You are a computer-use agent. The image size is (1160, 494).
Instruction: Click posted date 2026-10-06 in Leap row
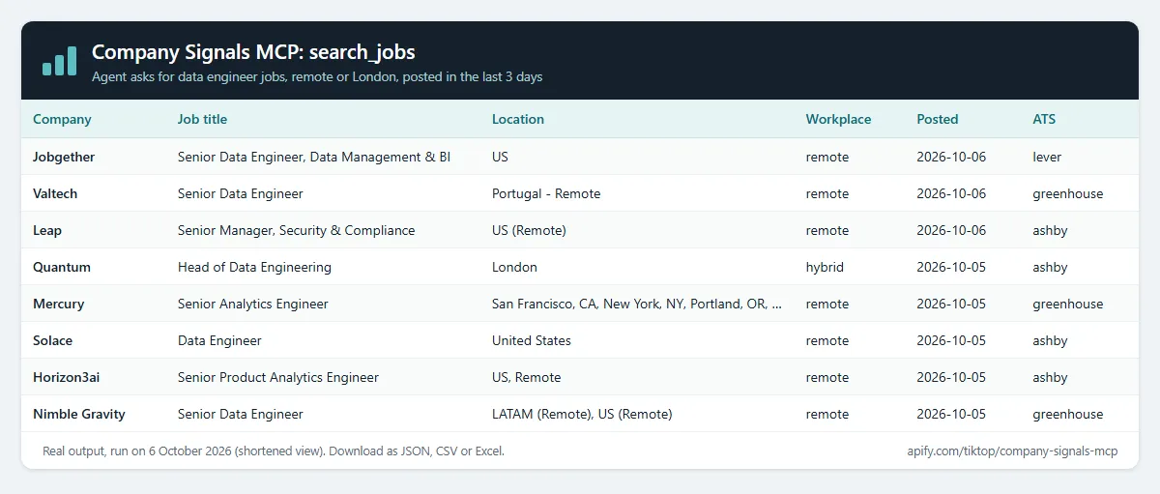point(952,230)
